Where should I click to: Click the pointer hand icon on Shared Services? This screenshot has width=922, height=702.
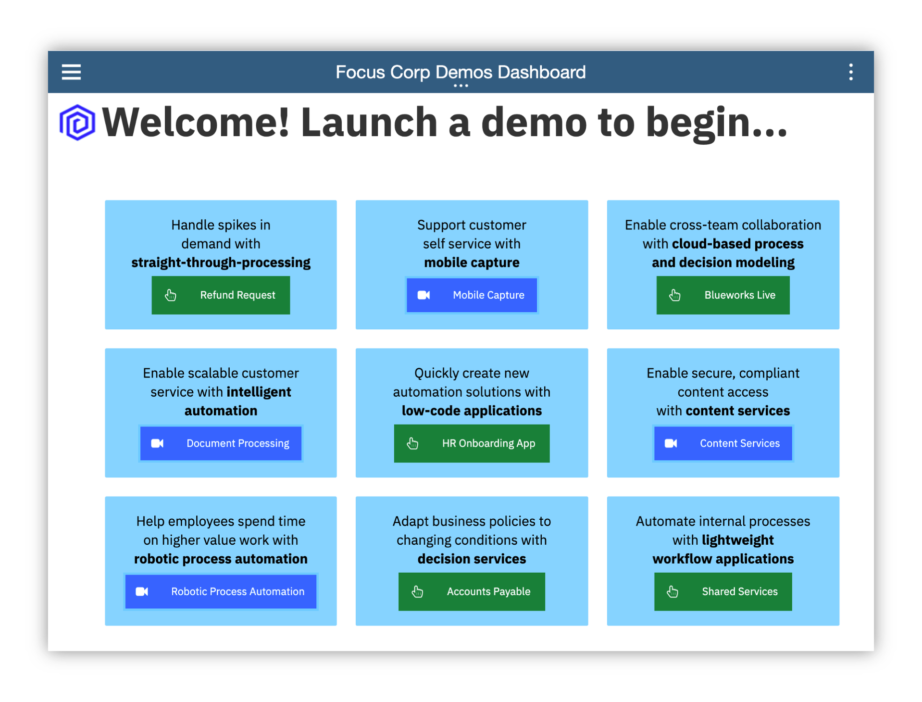(x=673, y=591)
